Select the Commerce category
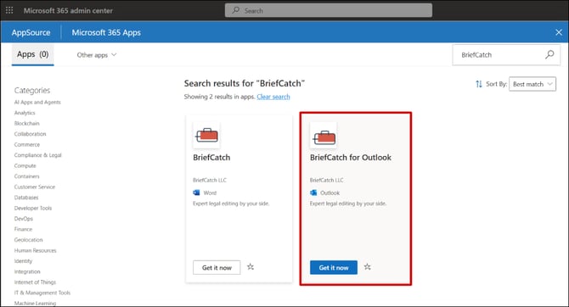The width and height of the screenshot is (569, 307). pos(27,144)
